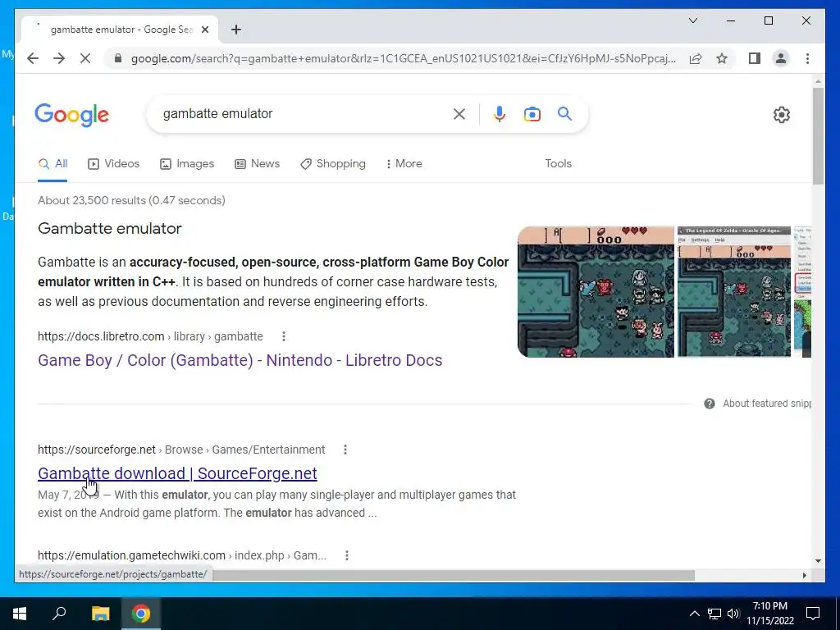Bookmark this page with the star icon
Viewport: 840px width, 630px height.
(x=722, y=58)
